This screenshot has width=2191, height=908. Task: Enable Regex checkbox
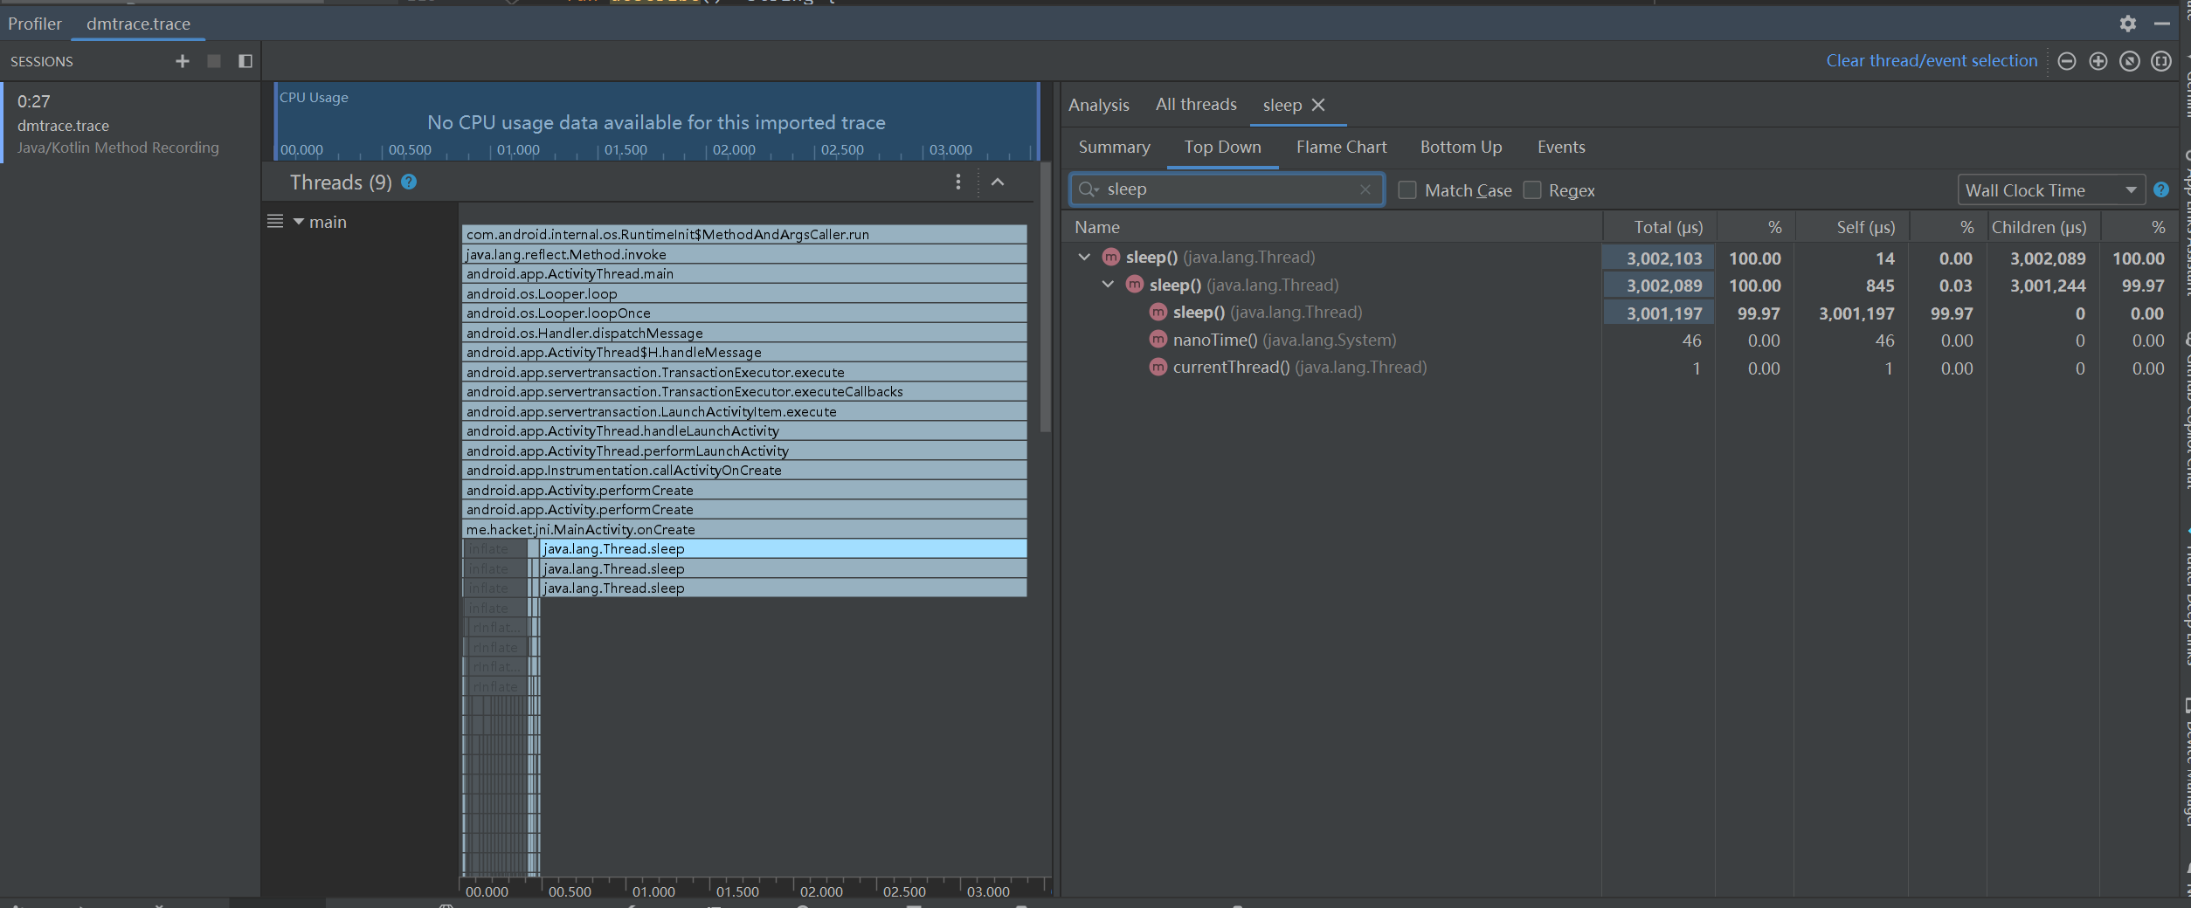pyautogui.click(x=1532, y=190)
